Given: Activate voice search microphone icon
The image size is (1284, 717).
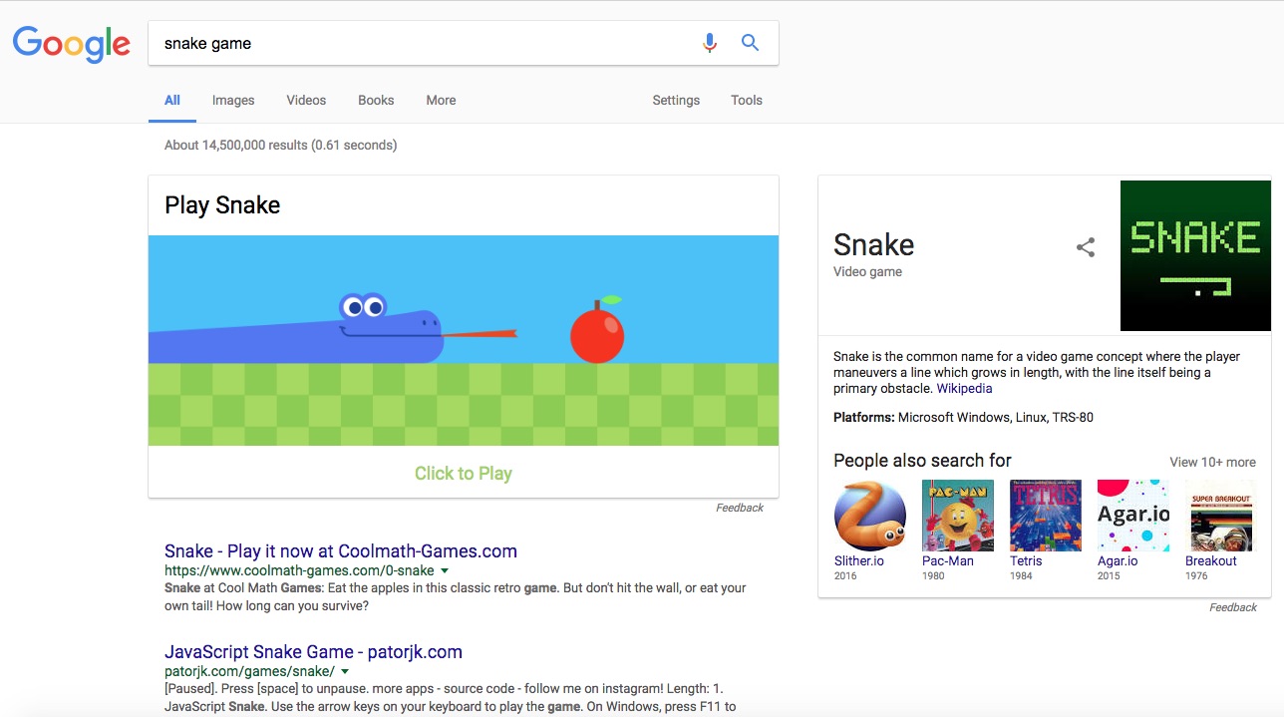Looking at the screenshot, I should point(710,43).
